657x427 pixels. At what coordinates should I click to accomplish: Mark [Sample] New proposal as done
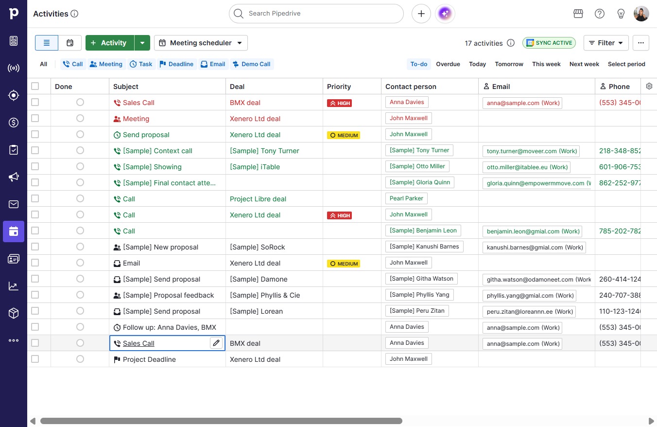80,247
